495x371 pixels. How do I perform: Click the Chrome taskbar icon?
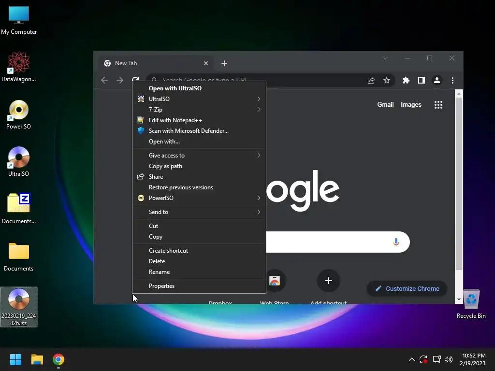tap(58, 359)
